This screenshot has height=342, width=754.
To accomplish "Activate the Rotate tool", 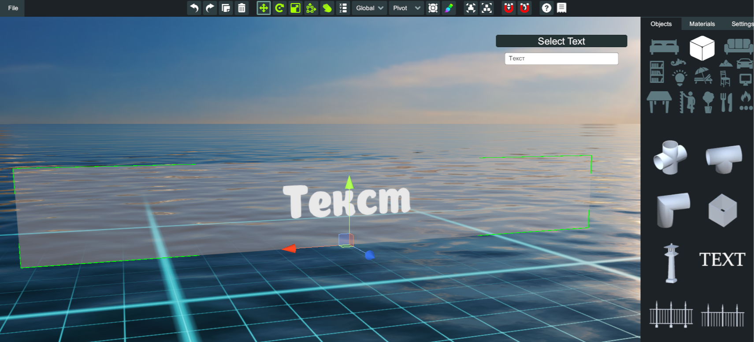I will pos(279,8).
